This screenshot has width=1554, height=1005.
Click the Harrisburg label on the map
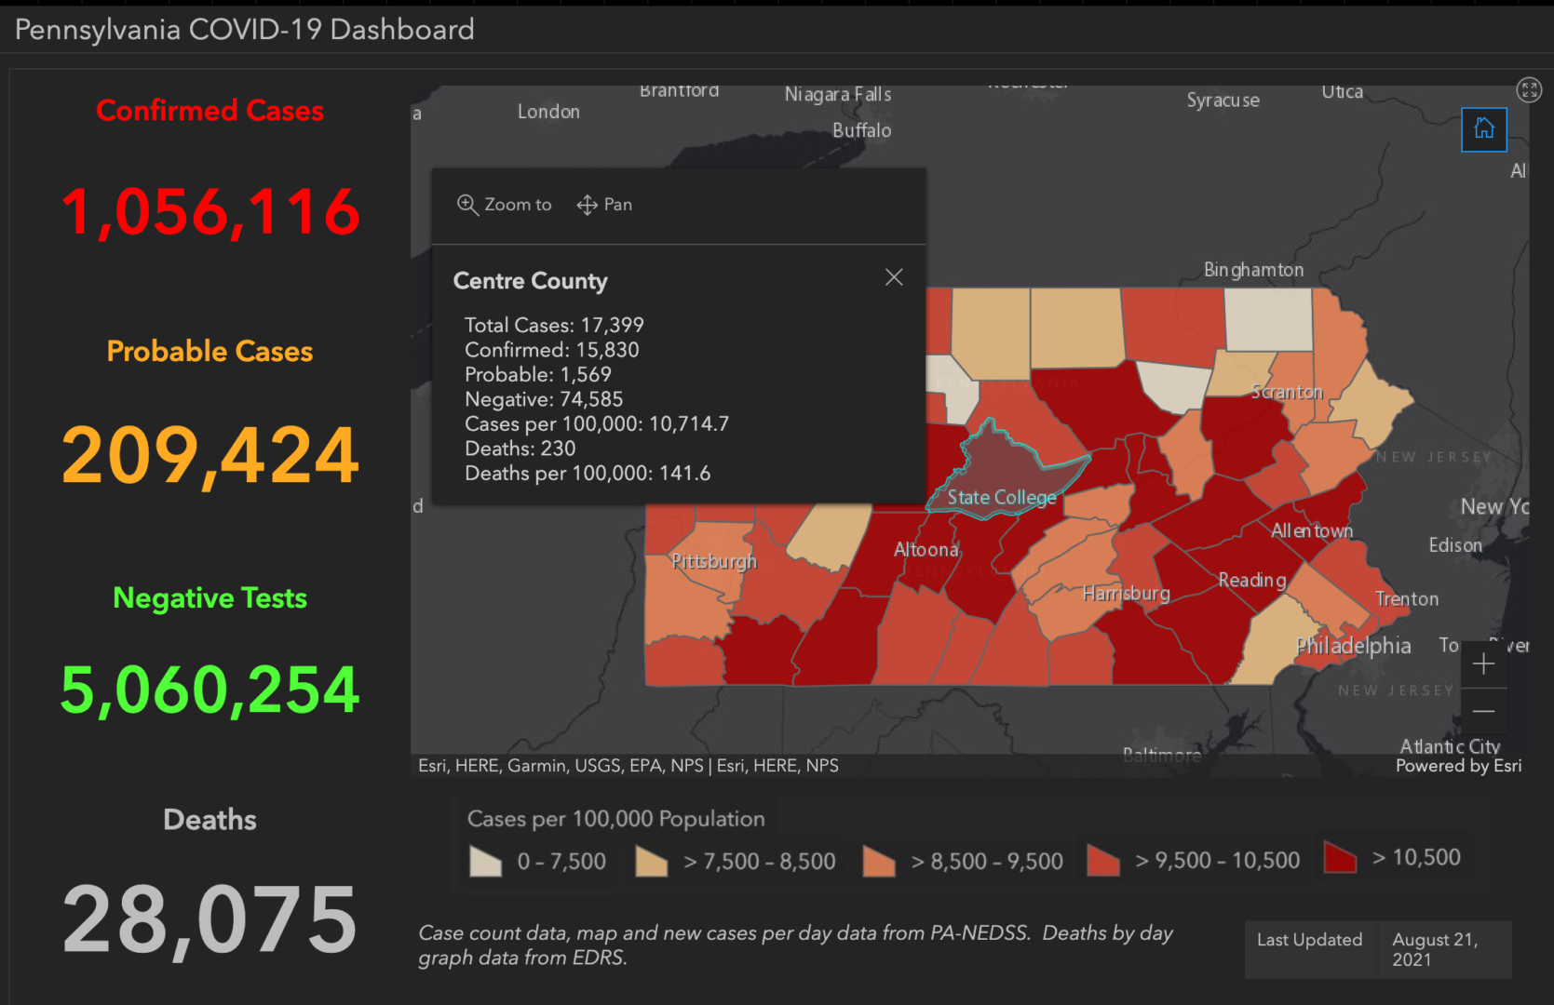click(x=1127, y=594)
